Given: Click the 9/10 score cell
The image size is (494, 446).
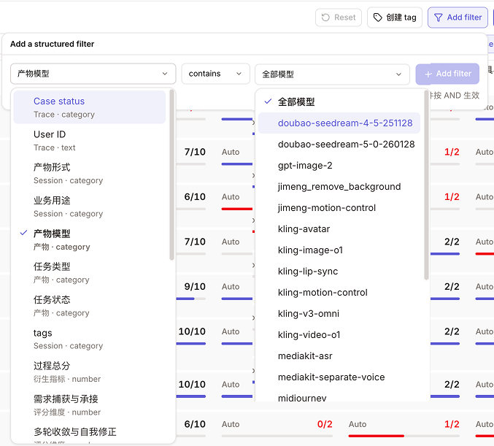Looking at the screenshot, I should click(x=195, y=287).
